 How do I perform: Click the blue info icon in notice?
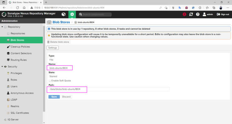coord(49,29)
